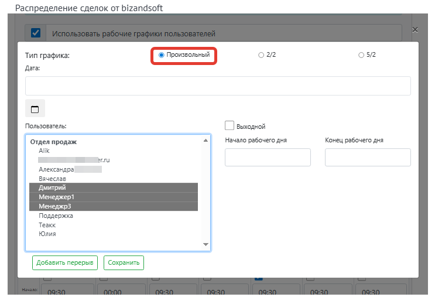Focus the Конец рабочего дня field
435x304 pixels.
click(x=368, y=157)
